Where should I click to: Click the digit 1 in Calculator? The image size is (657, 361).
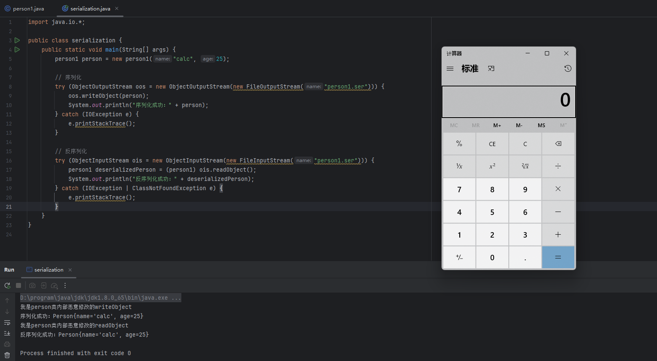tap(459, 235)
